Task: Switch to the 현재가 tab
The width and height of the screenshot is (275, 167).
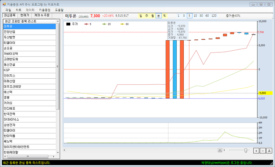Action: pos(24,15)
